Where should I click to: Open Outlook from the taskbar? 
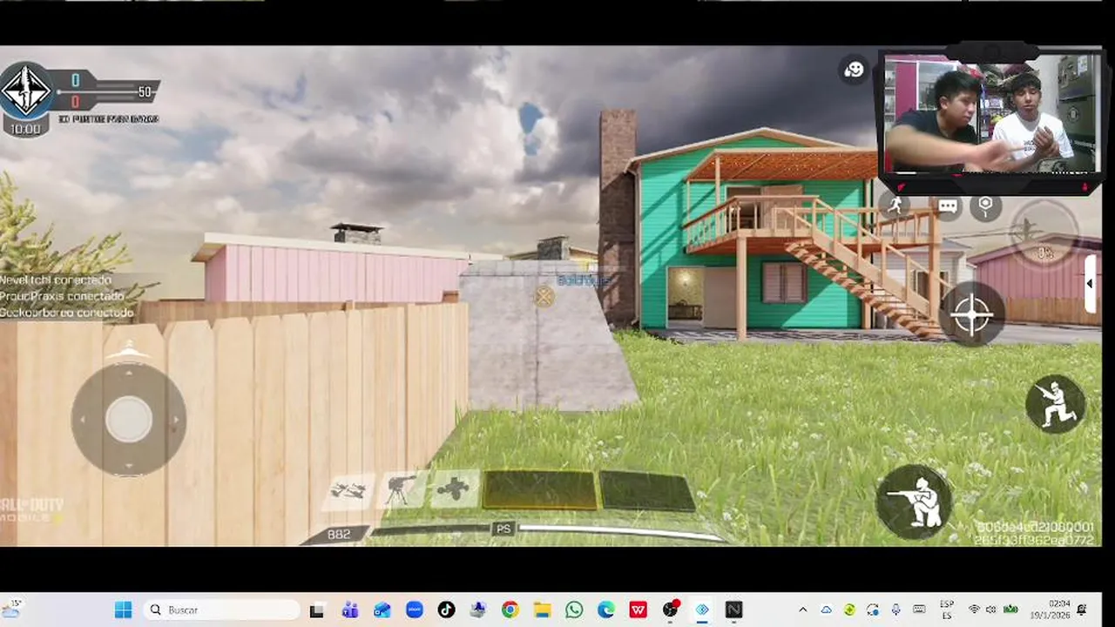coord(382,610)
